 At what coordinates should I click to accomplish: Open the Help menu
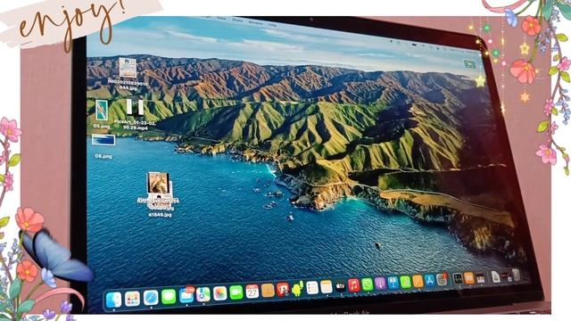pyautogui.click(x=272, y=25)
